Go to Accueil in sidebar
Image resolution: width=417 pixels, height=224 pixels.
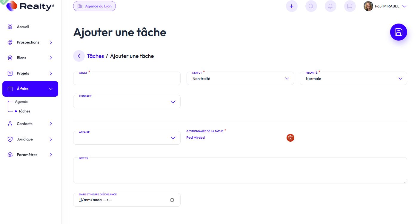click(23, 27)
